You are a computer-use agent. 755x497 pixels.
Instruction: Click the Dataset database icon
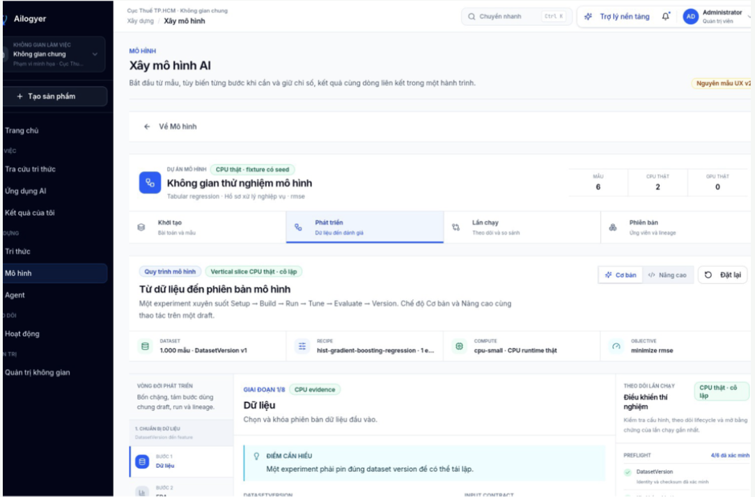[x=145, y=346]
